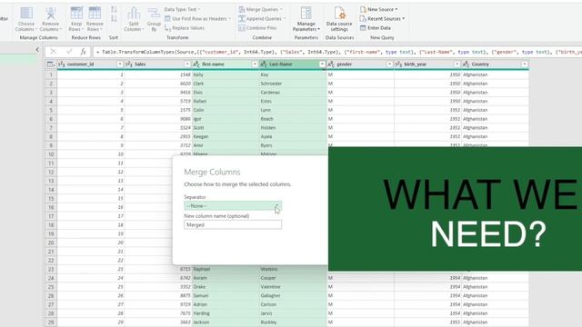Select the Sales column header

tap(157, 64)
